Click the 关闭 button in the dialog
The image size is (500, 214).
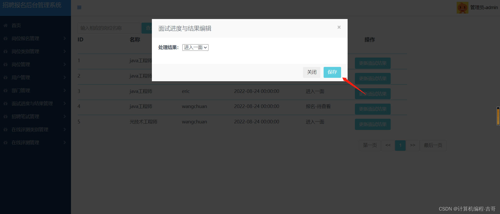[x=312, y=72]
